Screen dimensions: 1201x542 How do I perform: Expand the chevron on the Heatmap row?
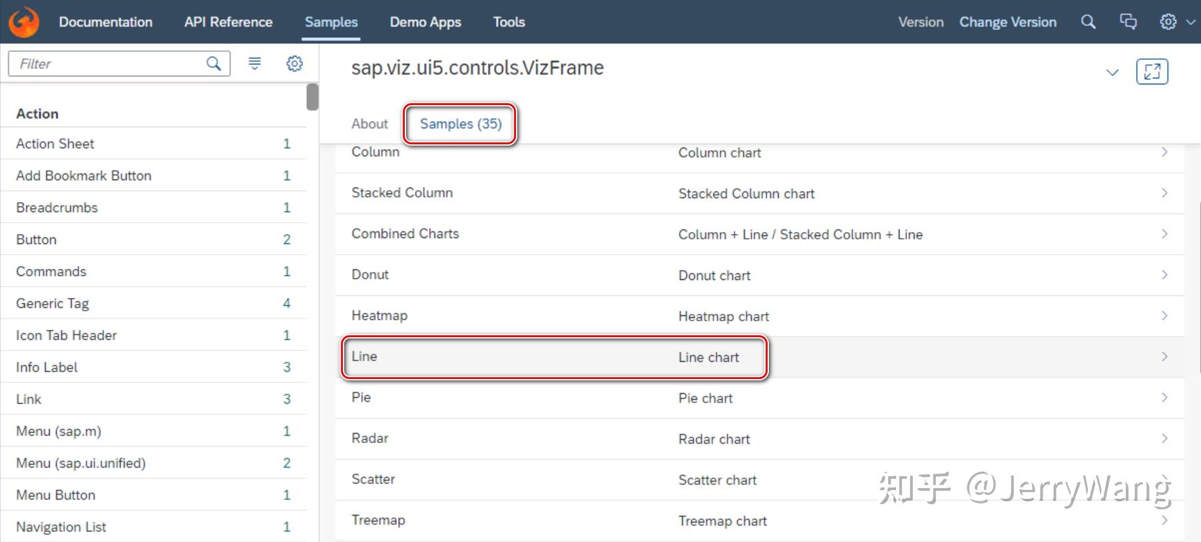(1164, 315)
